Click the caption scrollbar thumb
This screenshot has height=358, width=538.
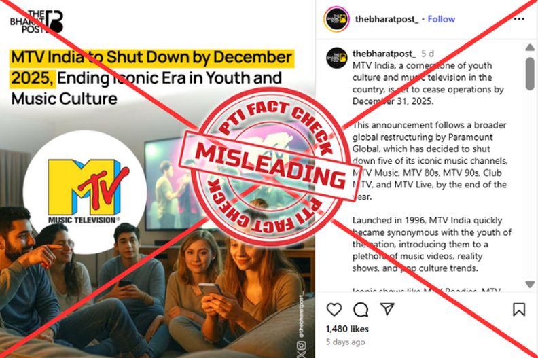(x=530, y=74)
